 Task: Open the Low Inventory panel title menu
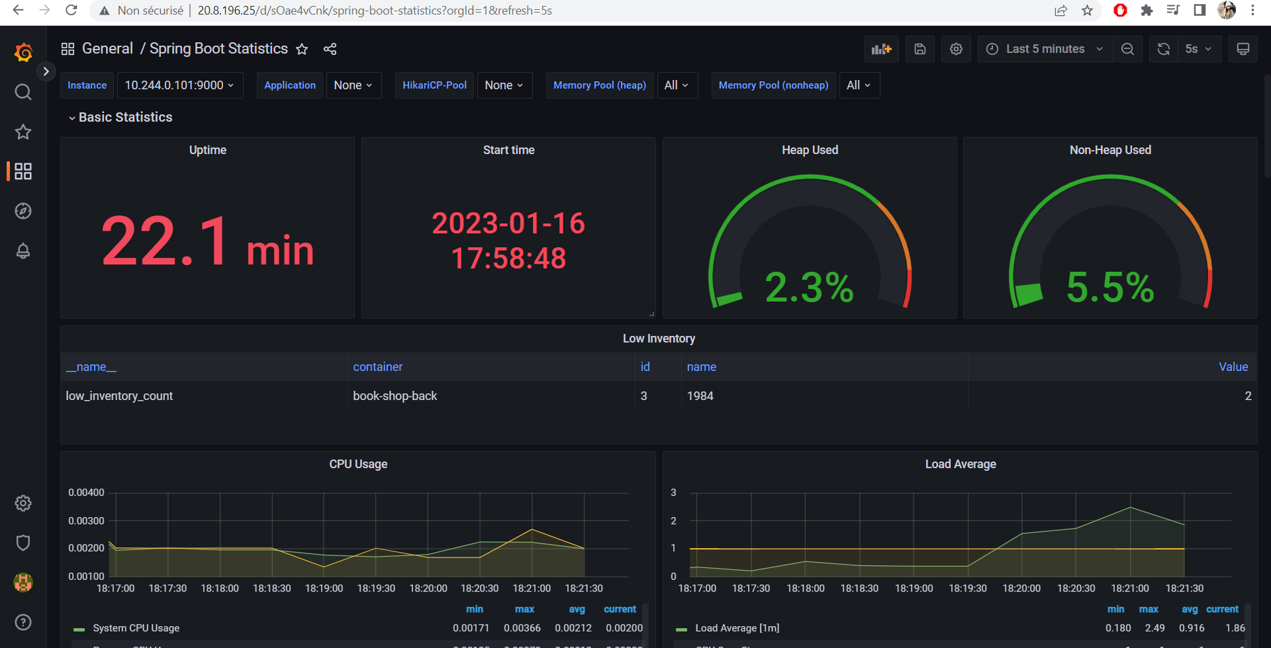[x=659, y=339]
